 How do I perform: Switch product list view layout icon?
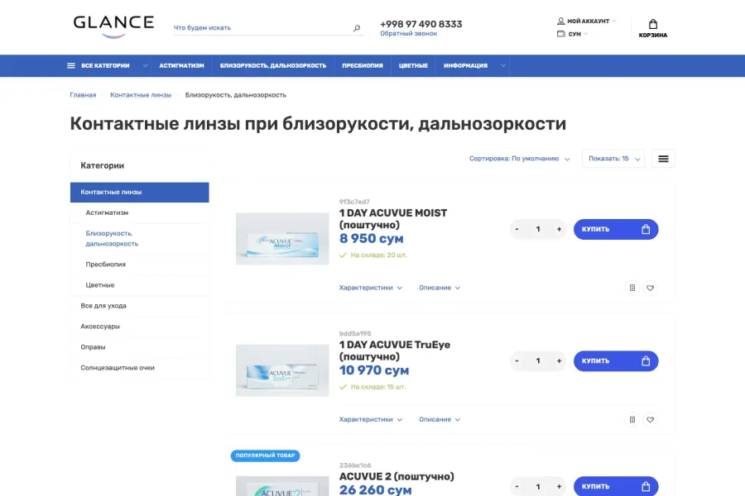[663, 159]
